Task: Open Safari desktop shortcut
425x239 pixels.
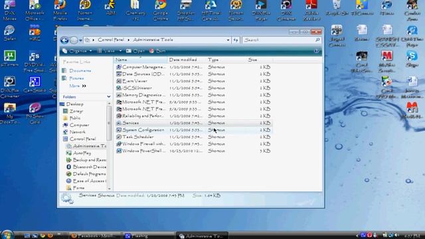Action: pos(9,33)
